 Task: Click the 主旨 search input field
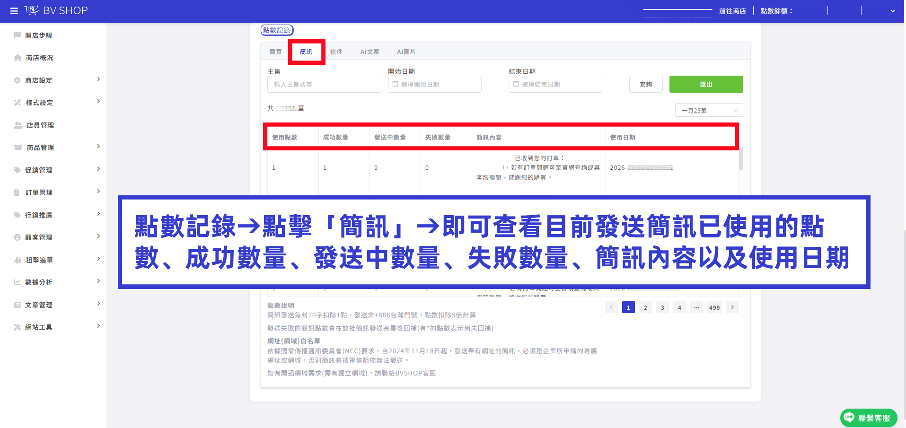(x=324, y=84)
